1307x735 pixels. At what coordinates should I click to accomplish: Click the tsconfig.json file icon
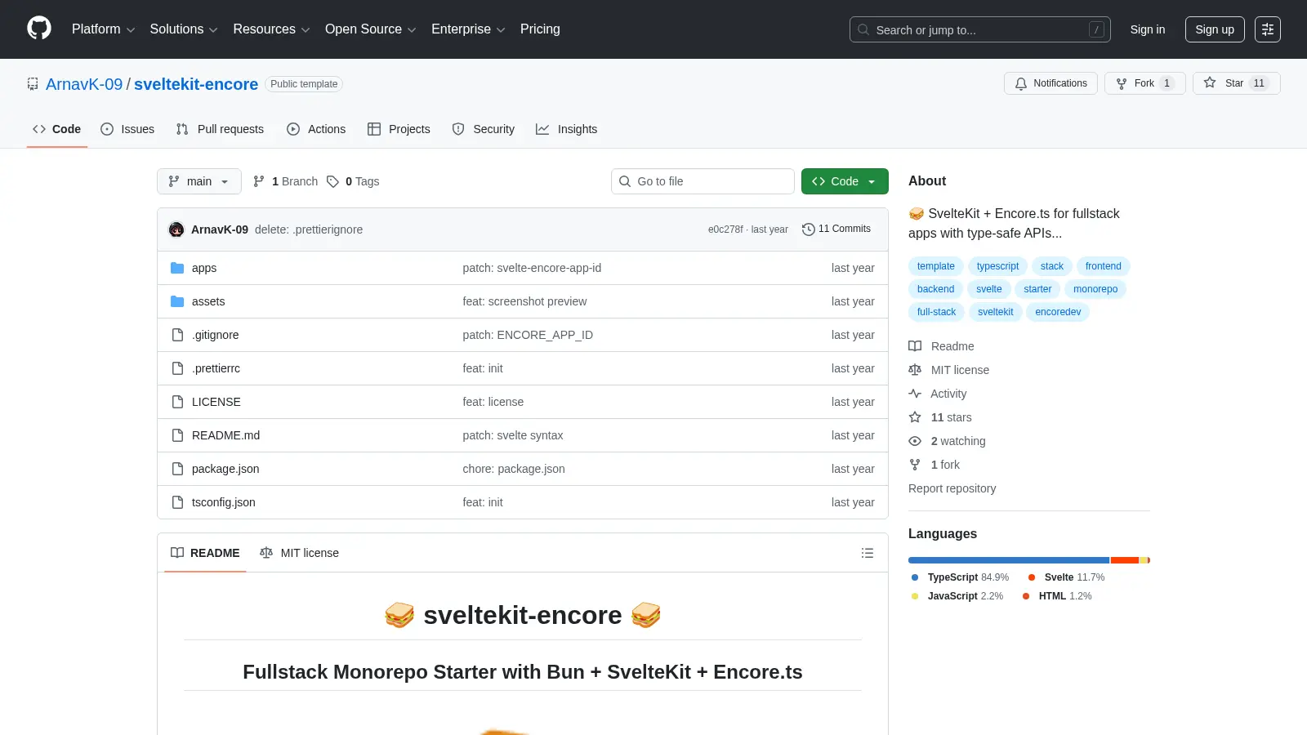(x=177, y=502)
